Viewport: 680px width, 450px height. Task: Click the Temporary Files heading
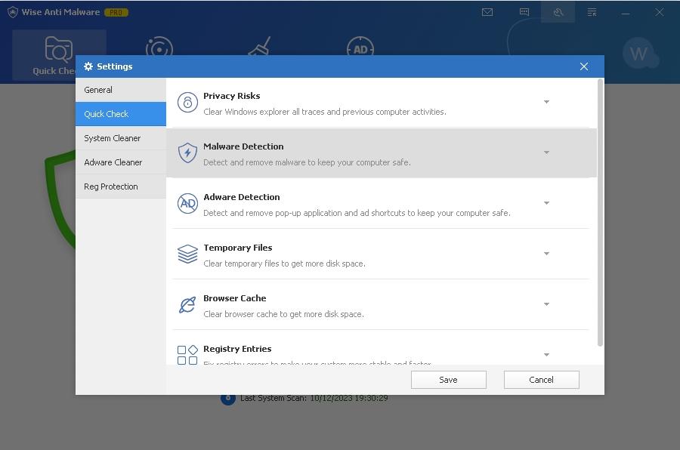pyautogui.click(x=238, y=248)
